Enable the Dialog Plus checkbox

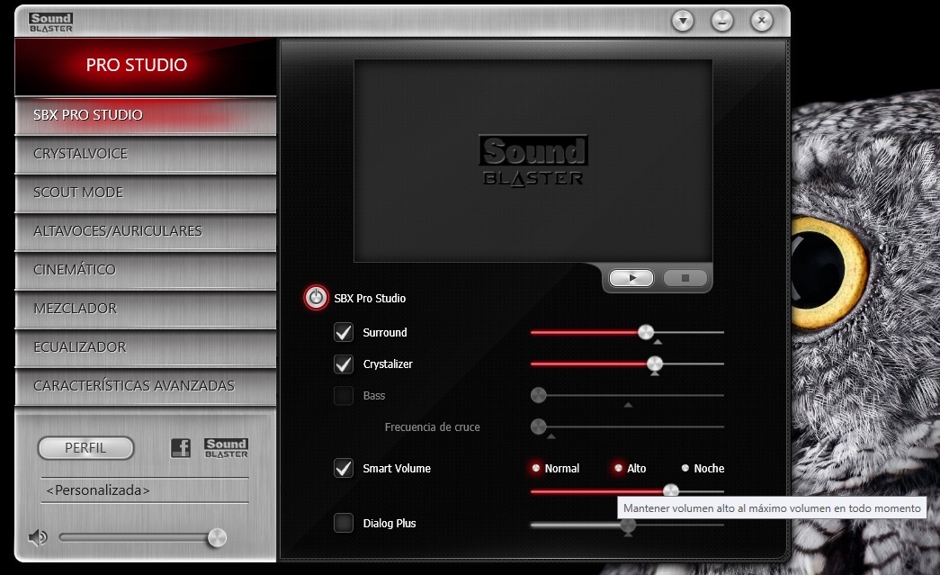tap(344, 523)
